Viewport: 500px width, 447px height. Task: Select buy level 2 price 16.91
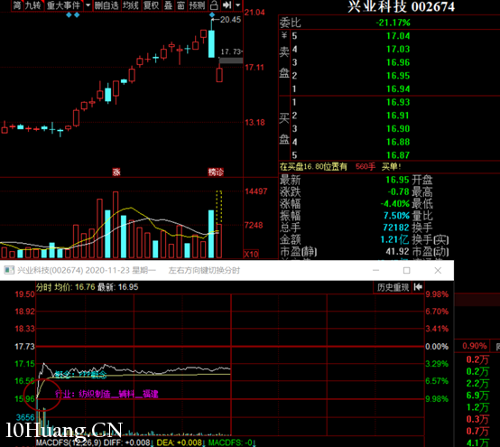click(x=398, y=116)
